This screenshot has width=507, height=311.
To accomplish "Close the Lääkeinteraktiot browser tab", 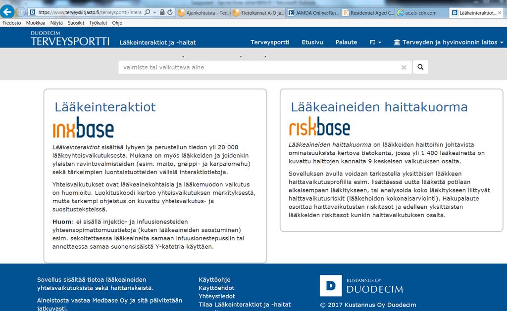I will (500, 13).
